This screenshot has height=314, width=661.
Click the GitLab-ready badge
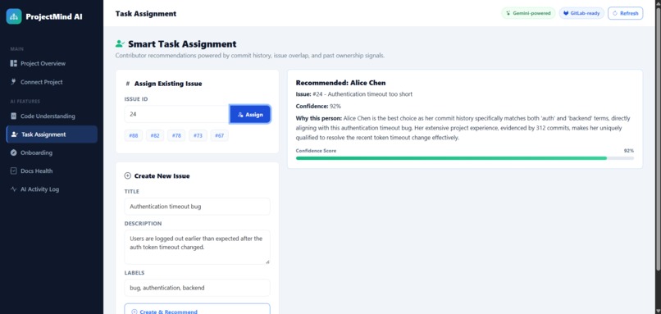[581, 13]
